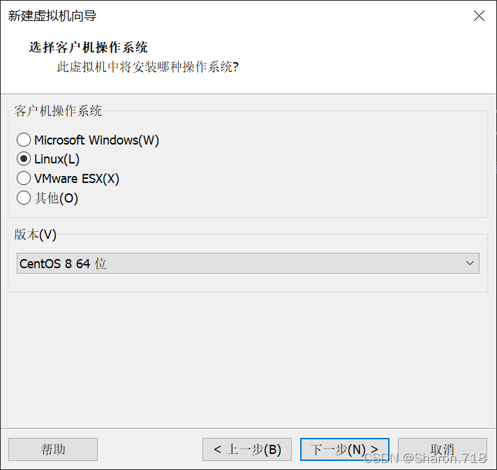Choose the VMware ESX(X) radio button
The image size is (497, 470).
coord(24,178)
